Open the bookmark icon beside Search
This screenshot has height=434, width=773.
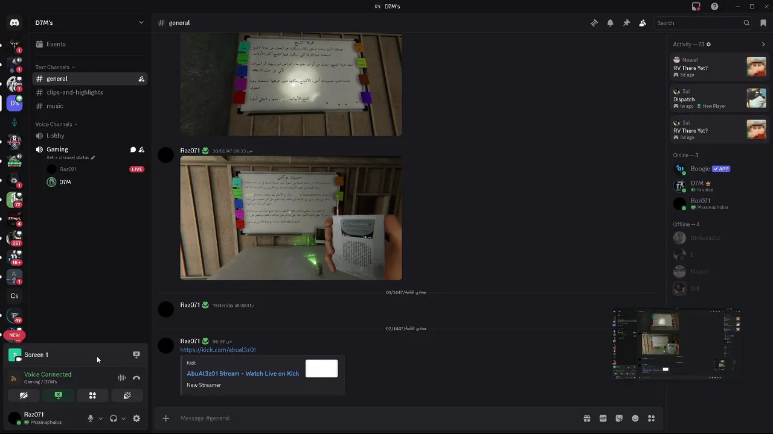[x=763, y=23]
